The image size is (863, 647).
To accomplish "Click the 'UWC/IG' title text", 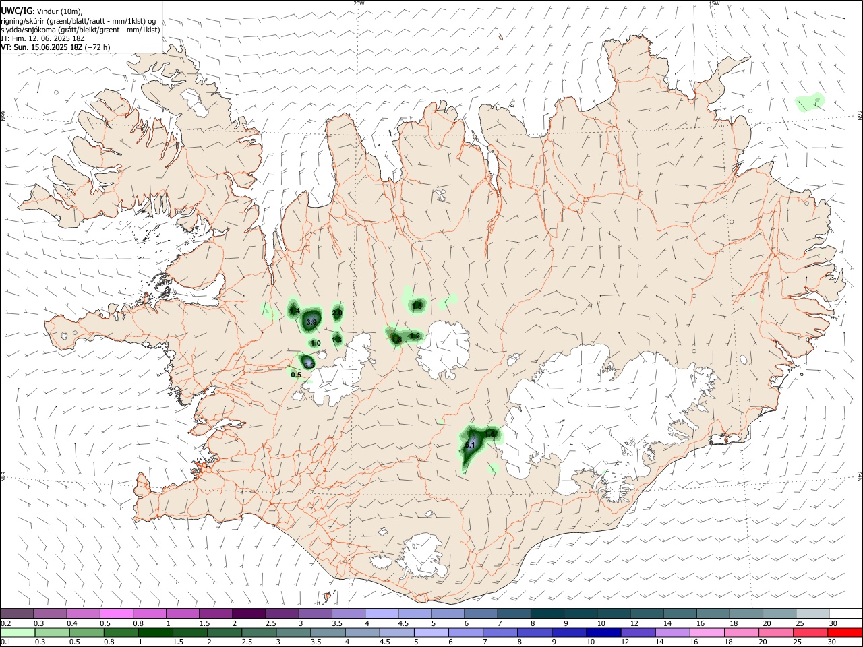I will click(16, 11).
